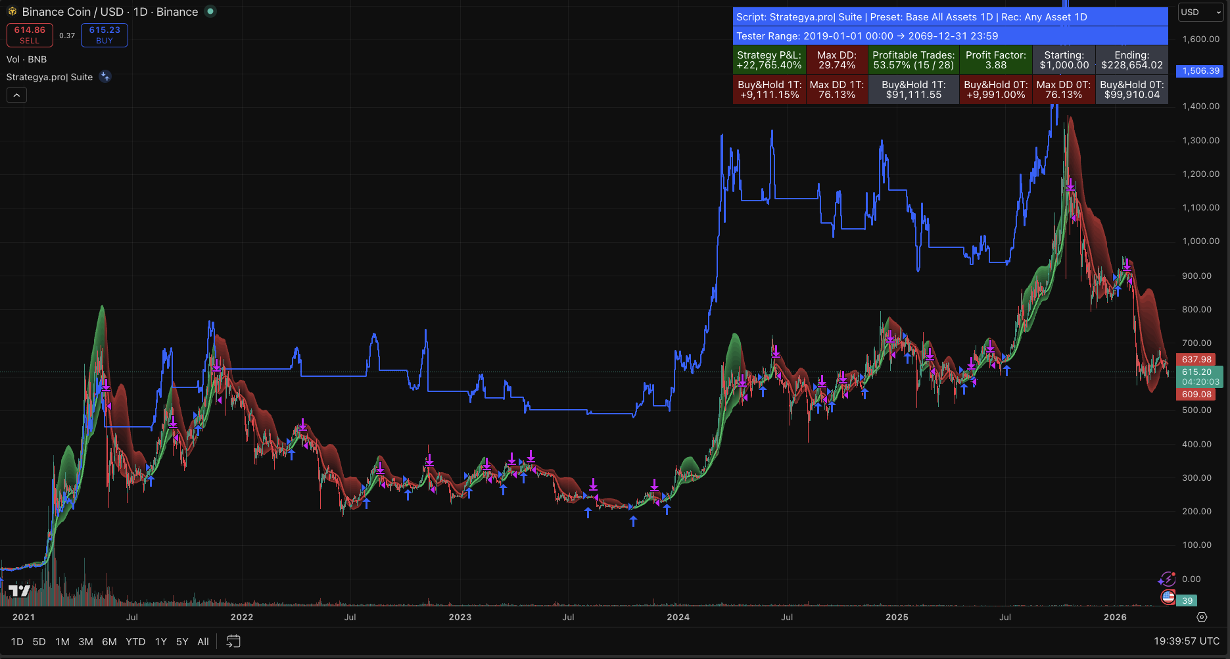Click the 615.23 BUY button
This screenshot has height=659, width=1230.
coord(105,35)
